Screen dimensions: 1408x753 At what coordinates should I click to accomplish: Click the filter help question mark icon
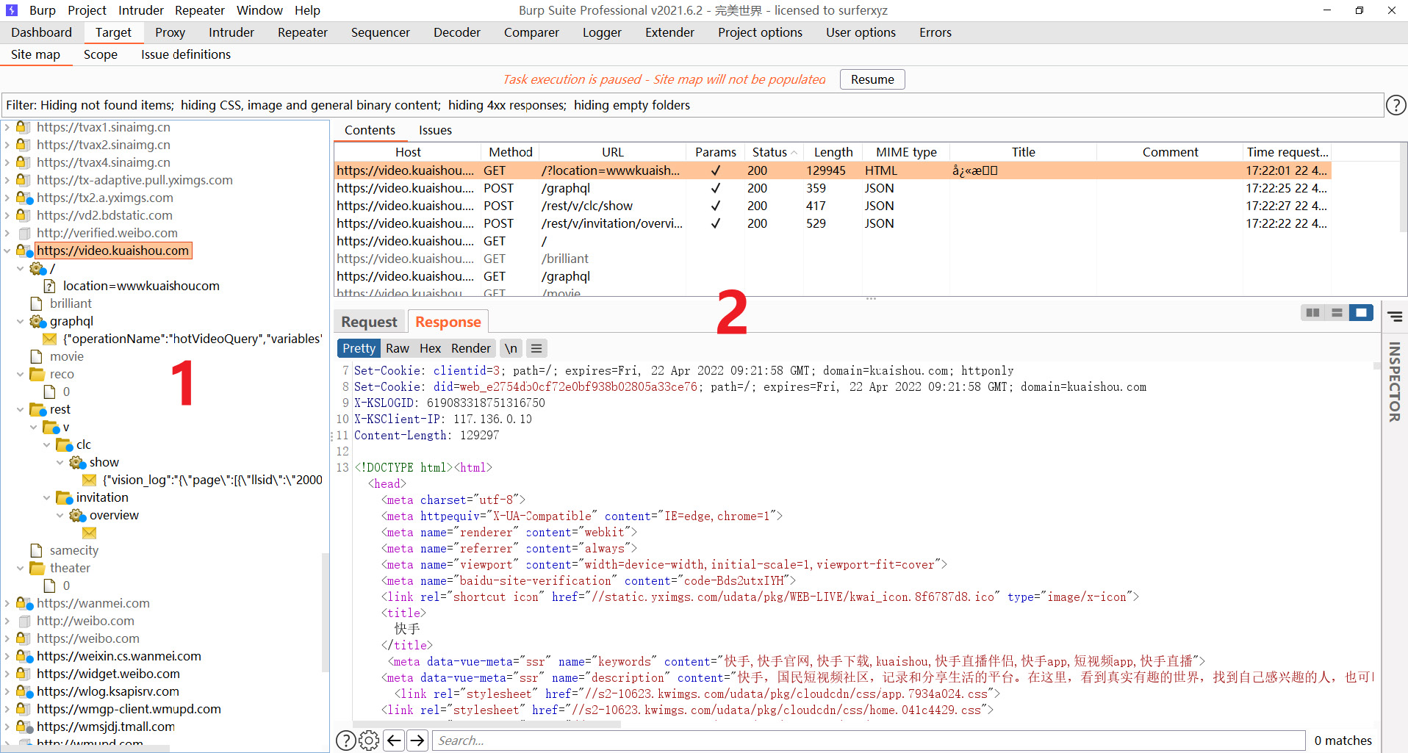1396,105
